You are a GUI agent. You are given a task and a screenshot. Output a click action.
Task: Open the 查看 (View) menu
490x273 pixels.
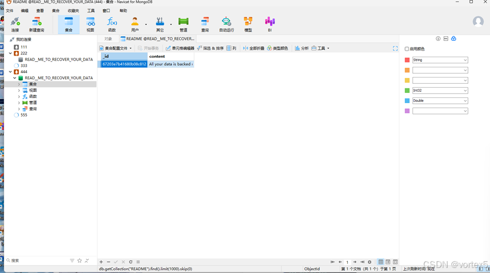[x=40, y=11]
